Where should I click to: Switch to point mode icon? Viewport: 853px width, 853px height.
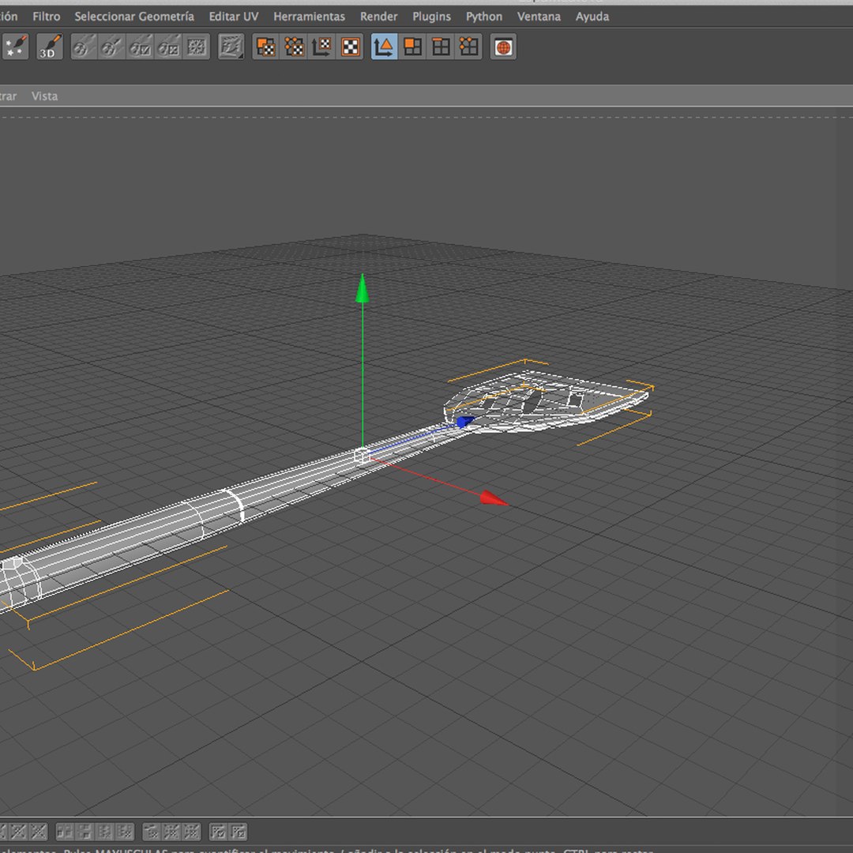pos(469,47)
